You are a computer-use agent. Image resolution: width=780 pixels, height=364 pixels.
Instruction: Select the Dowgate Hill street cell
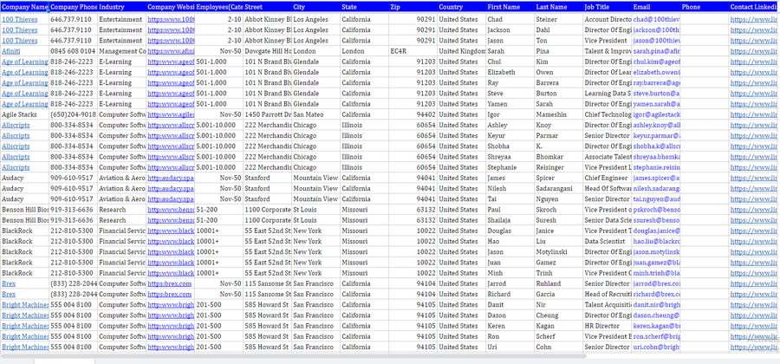[x=268, y=51]
